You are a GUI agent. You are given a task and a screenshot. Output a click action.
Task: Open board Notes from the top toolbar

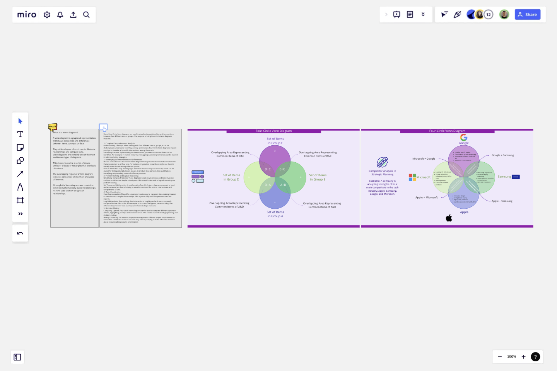(410, 14)
